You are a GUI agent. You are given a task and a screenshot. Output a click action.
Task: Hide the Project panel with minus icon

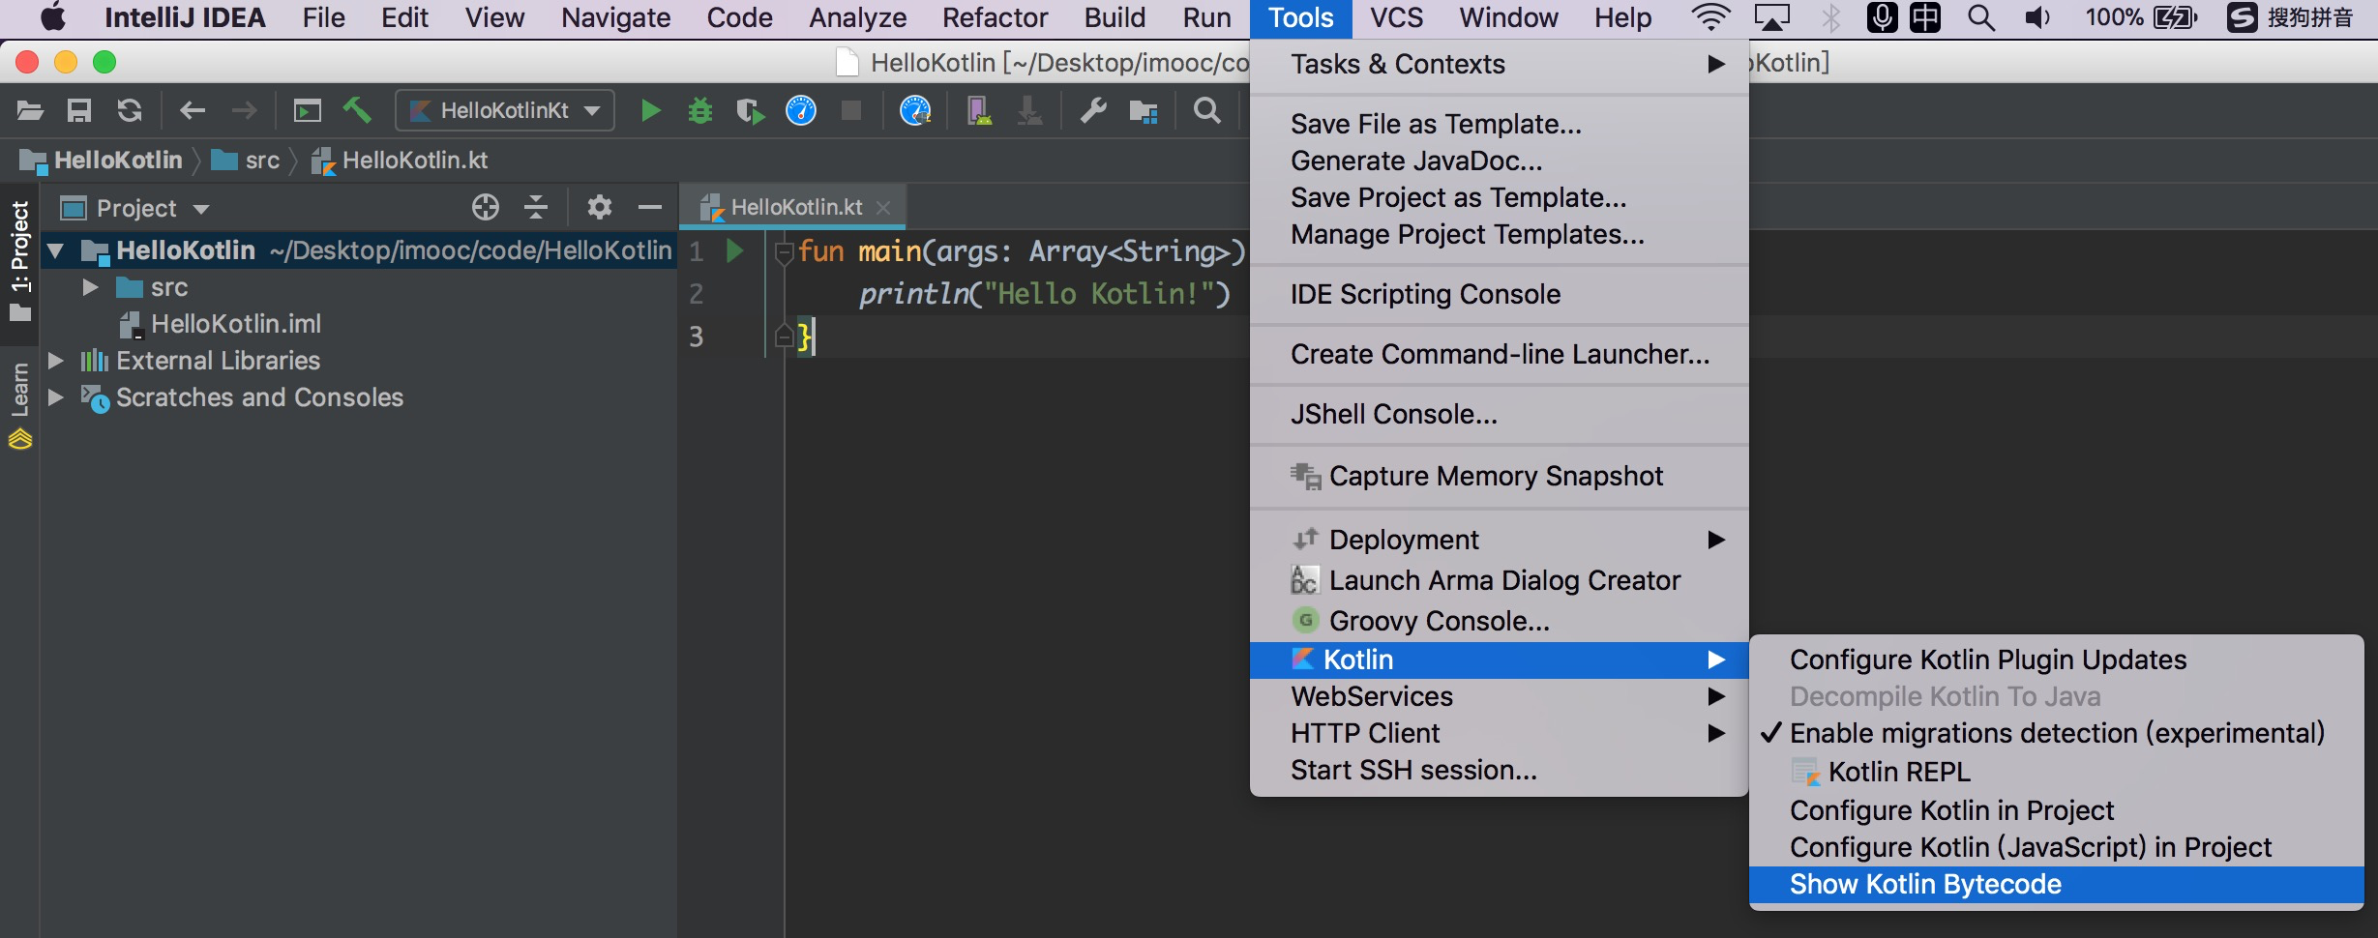click(x=650, y=207)
